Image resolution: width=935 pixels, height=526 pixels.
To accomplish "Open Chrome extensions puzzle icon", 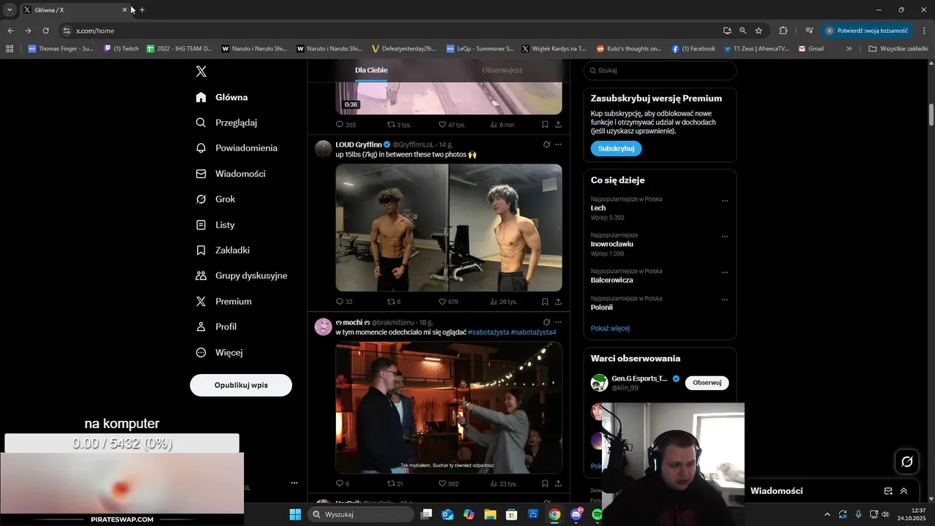I will pos(783,31).
